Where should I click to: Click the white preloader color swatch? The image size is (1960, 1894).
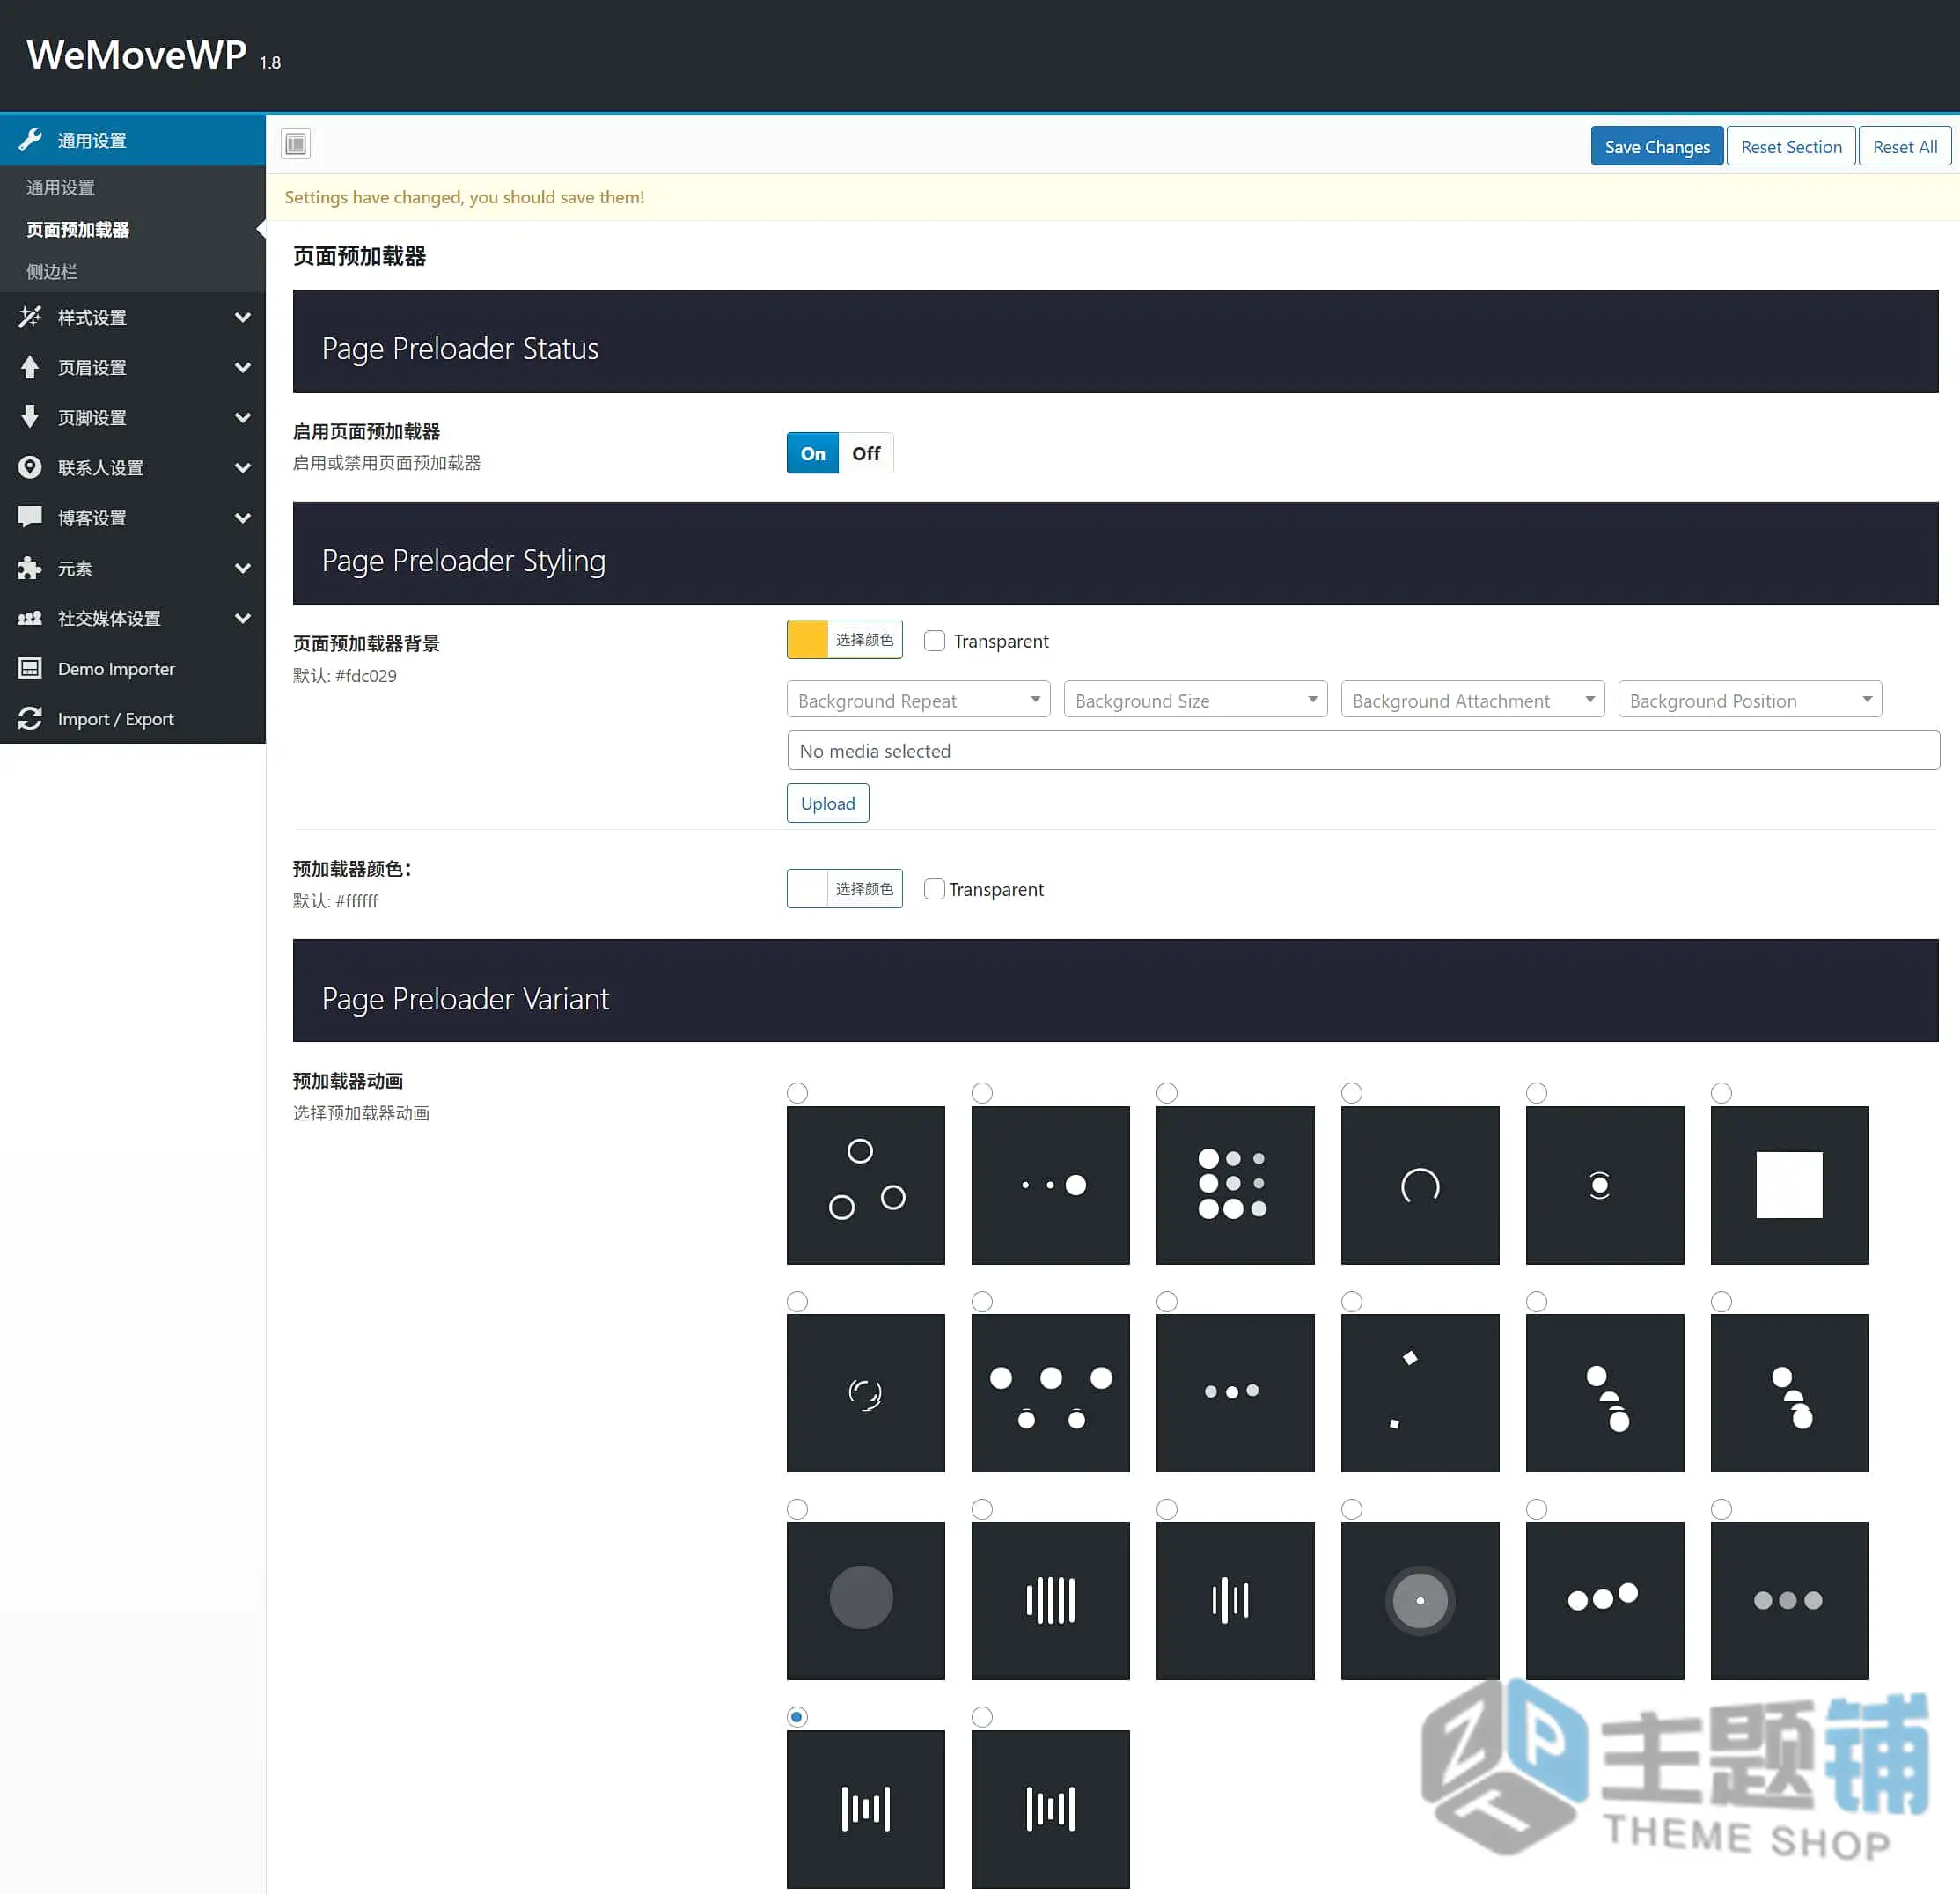click(808, 888)
